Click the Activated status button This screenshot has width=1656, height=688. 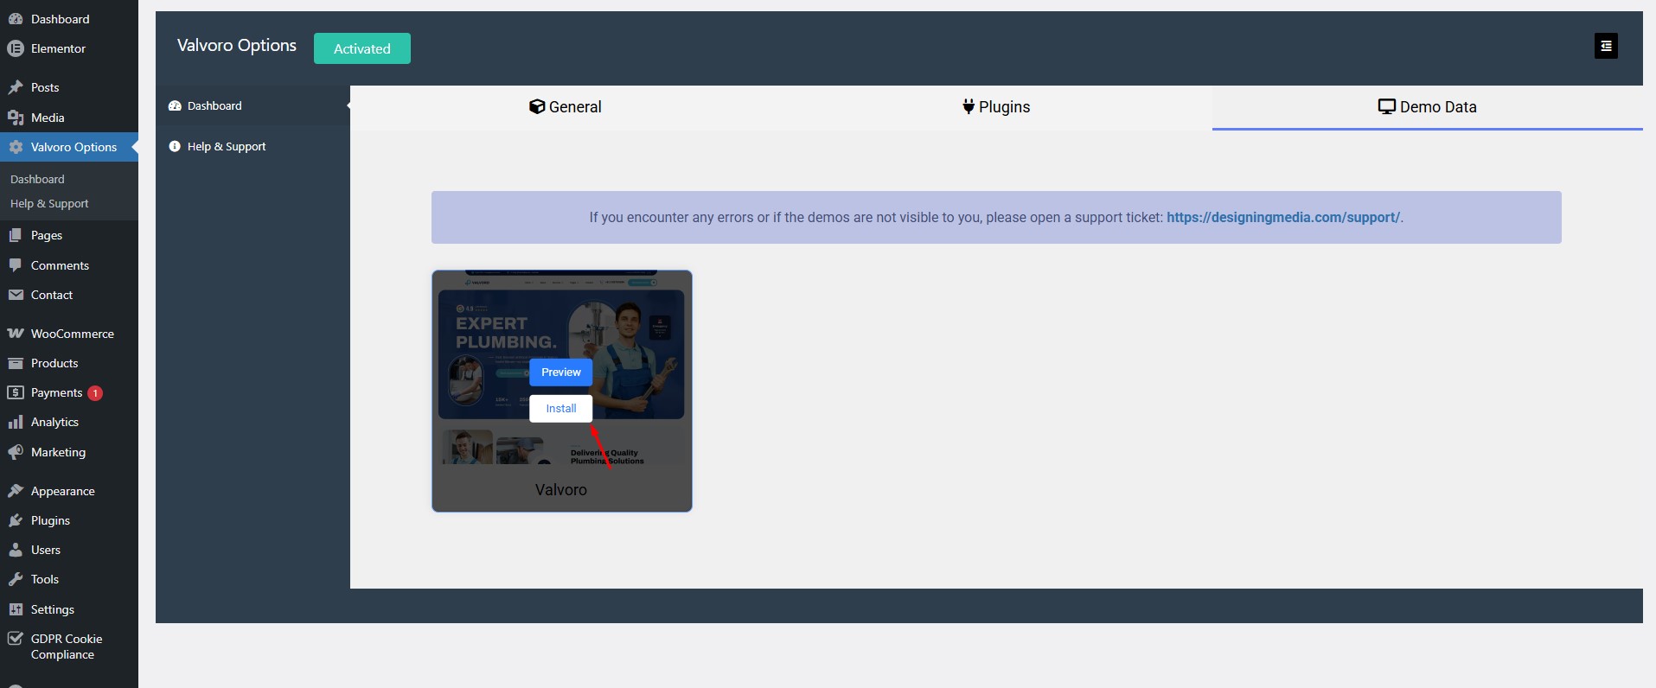pyautogui.click(x=361, y=48)
